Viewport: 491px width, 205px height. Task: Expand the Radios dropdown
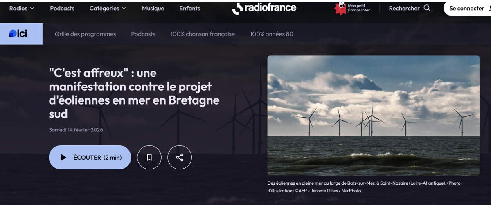[x=22, y=8]
